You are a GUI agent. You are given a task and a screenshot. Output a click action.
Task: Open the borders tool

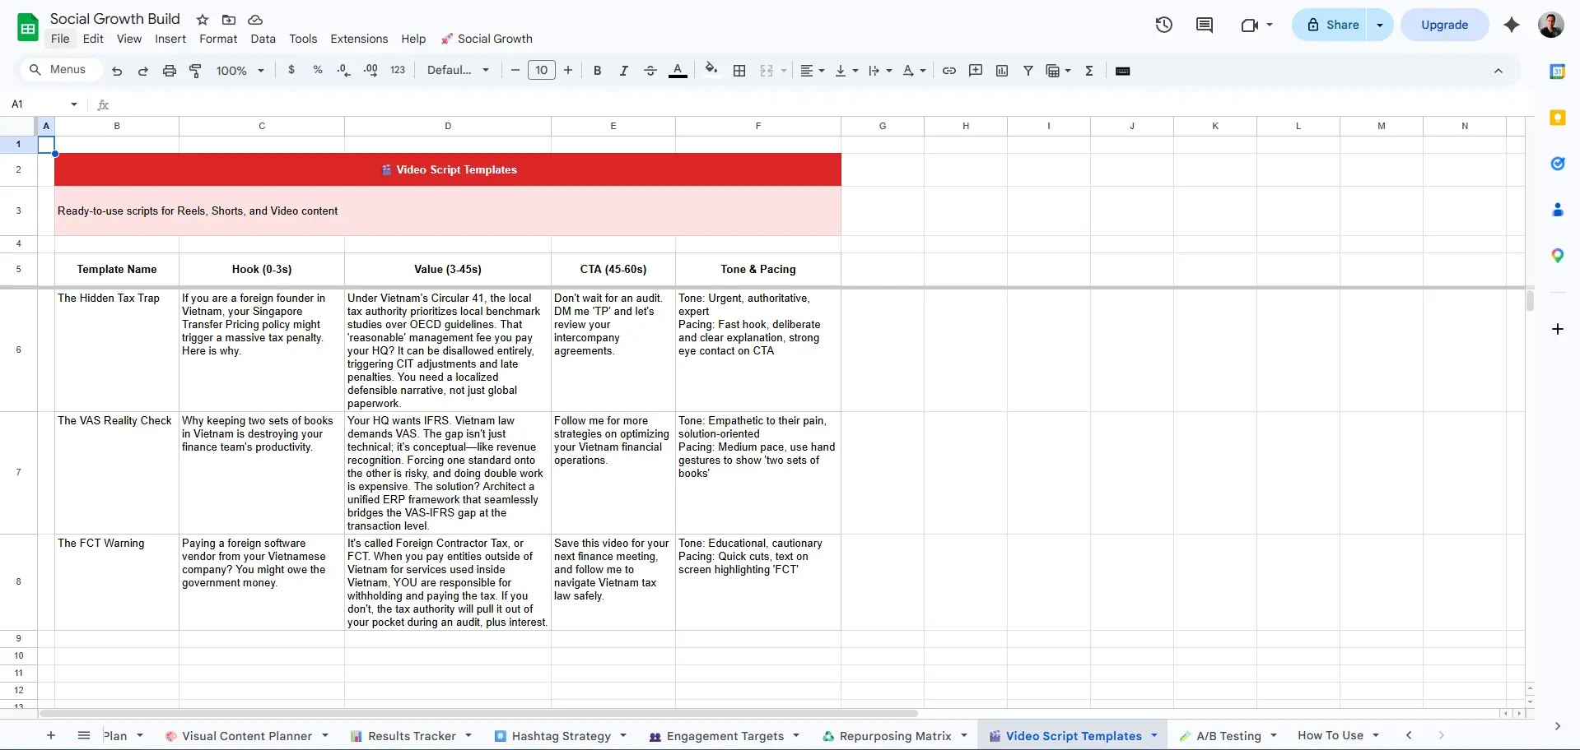[x=739, y=71]
